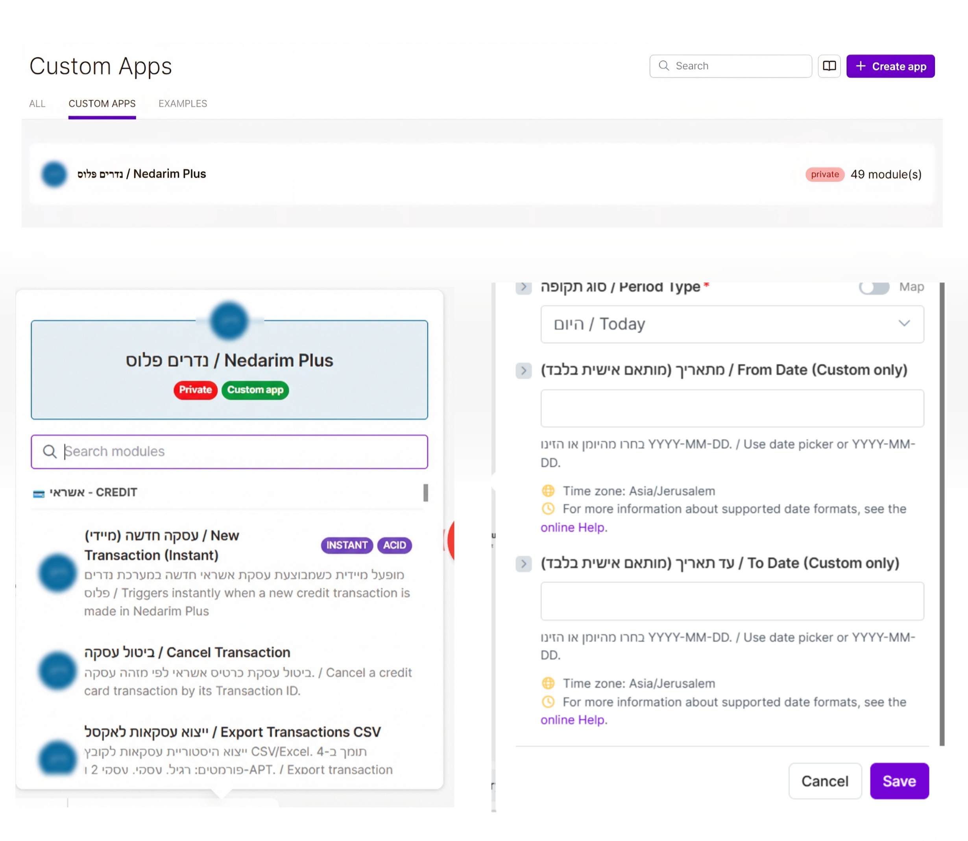
Task: Select the Cancel Transaction module title
Action: 187,652
